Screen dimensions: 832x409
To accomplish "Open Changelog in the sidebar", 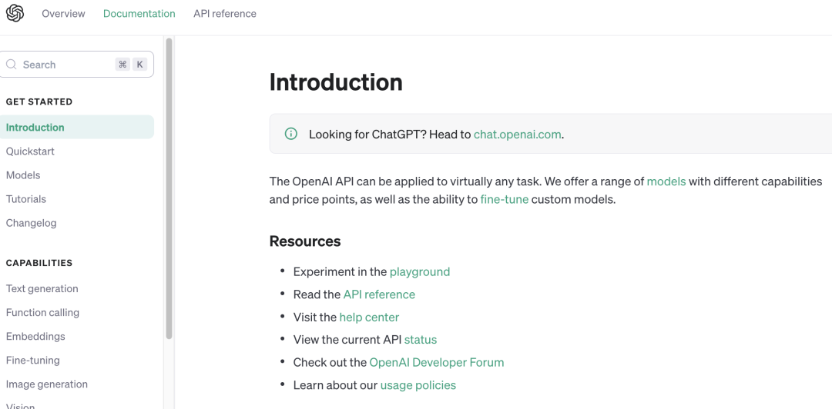I will tap(31, 223).
